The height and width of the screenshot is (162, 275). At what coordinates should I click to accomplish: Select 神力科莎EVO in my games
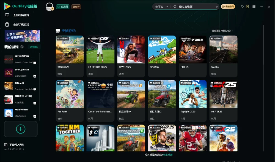point(21,59)
